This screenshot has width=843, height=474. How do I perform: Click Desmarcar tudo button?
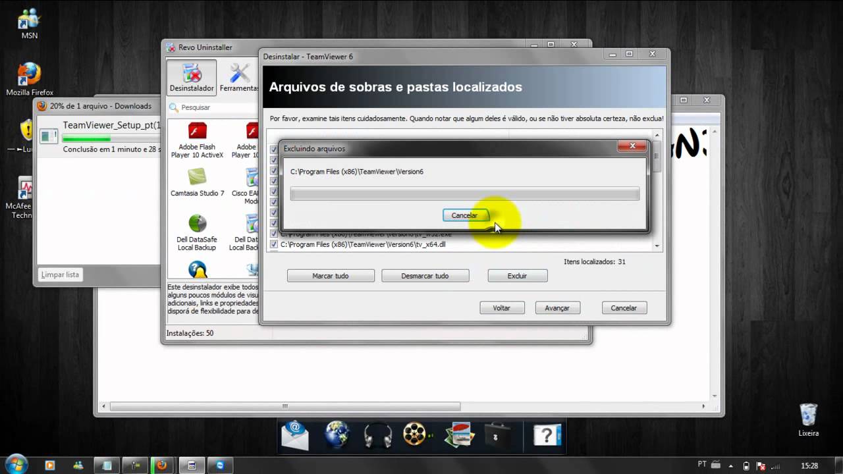point(425,276)
